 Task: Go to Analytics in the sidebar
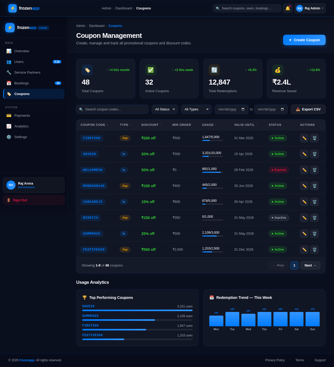tap(21, 126)
